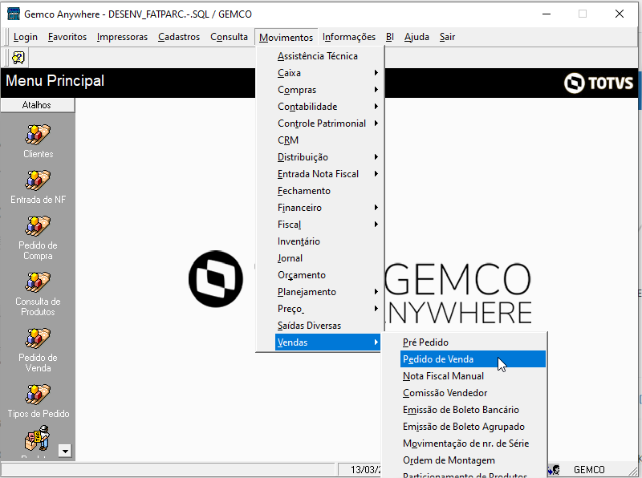The height and width of the screenshot is (478, 642).
Task: Click the help question toolbar icon
Action: (18, 58)
